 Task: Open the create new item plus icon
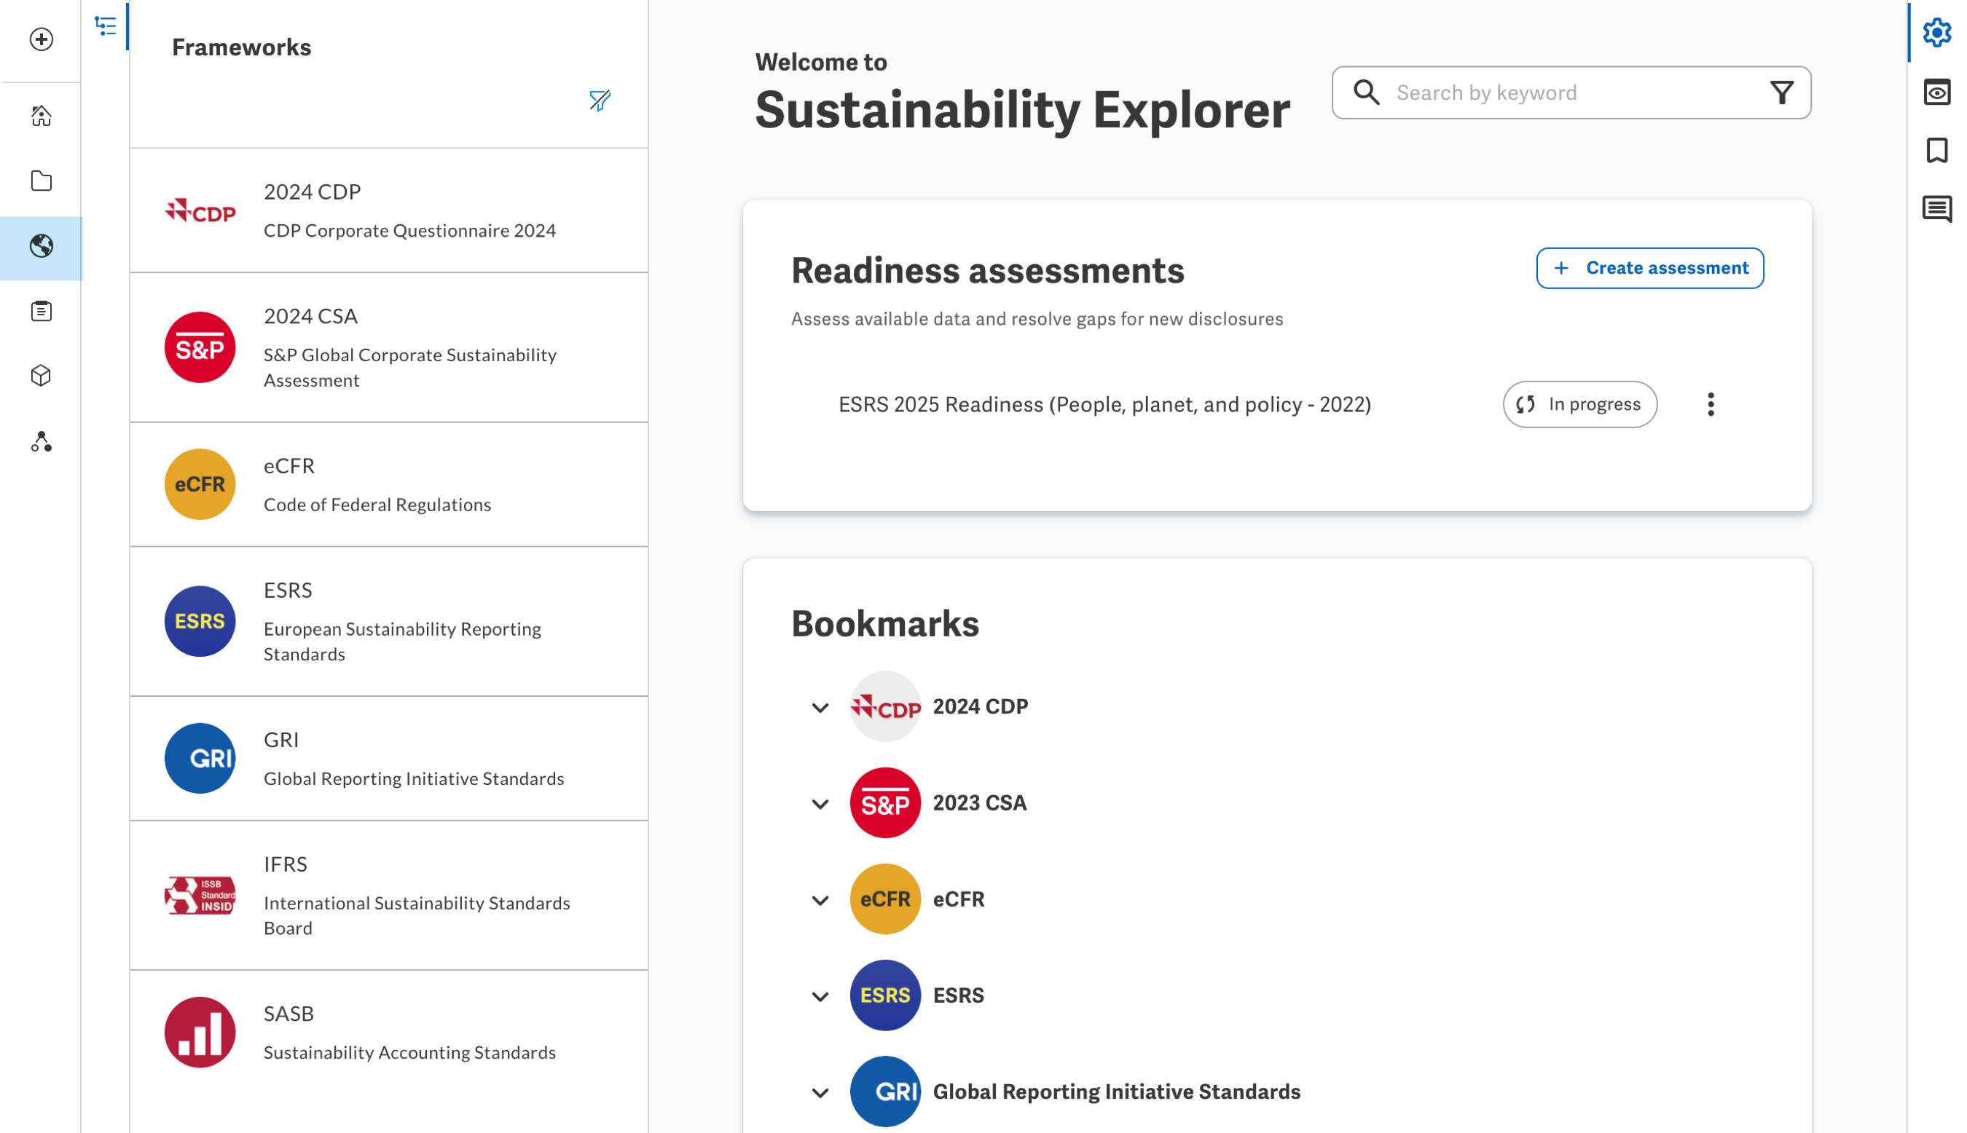[41, 39]
